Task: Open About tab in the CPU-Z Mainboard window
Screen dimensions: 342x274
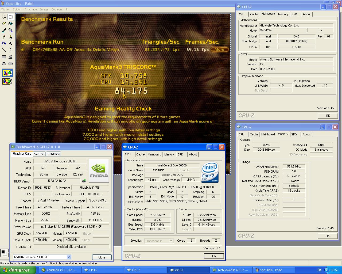Action: (307, 14)
